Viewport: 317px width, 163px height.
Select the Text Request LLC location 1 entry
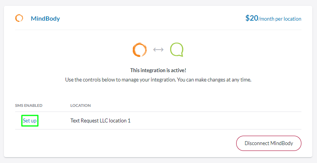point(100,121)
